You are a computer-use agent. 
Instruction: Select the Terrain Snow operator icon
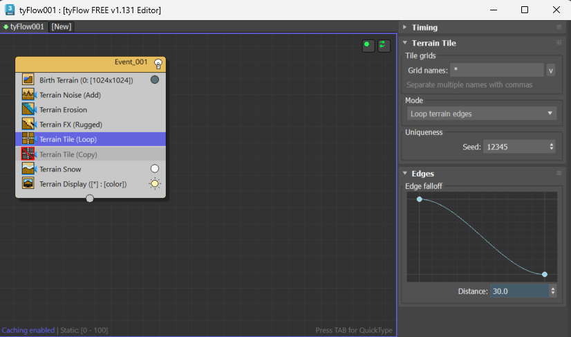click(x=28, y=169)
